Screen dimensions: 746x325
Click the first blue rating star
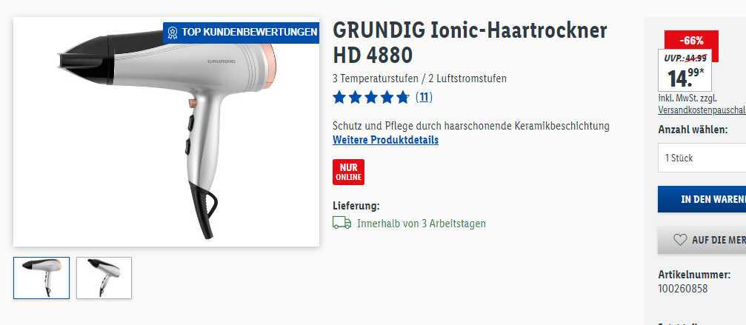tap(339, 98)
